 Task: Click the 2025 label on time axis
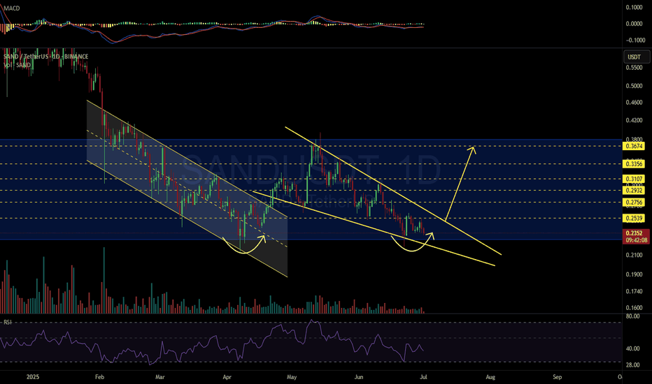[x=32, y=377]
